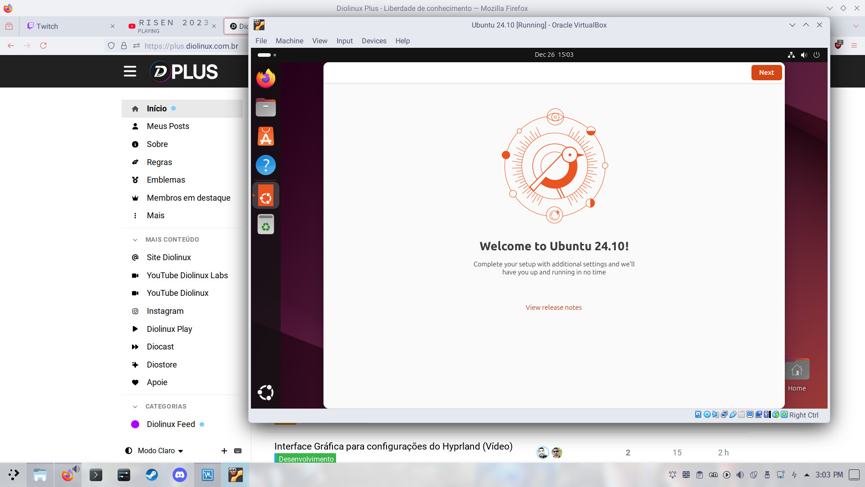Viewport: 865px width, 487px height.
Task: Click the Diolinux Feed purple category dot
Action: (x=135, y=424)
